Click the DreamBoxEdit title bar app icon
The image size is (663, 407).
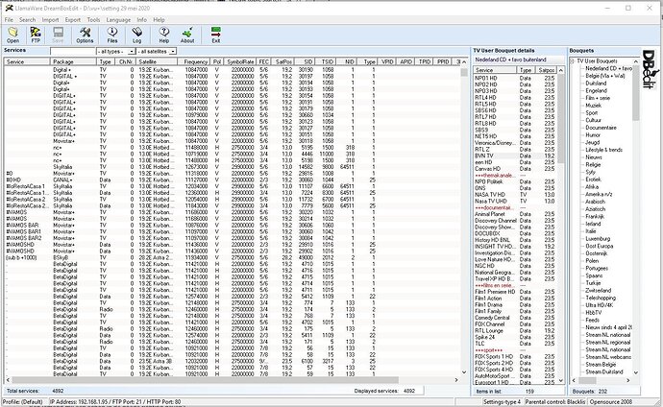[9, 8]
